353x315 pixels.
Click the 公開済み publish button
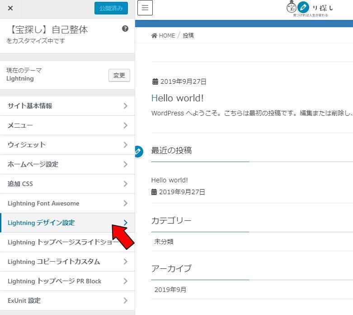pyautogui.click(x=111, y=8)
